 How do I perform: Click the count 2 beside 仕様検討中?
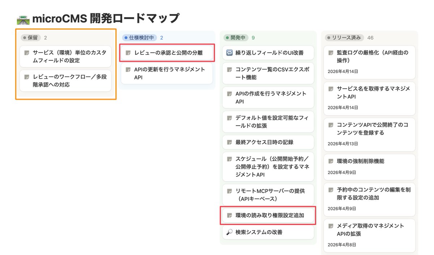[x=162, y=38]
